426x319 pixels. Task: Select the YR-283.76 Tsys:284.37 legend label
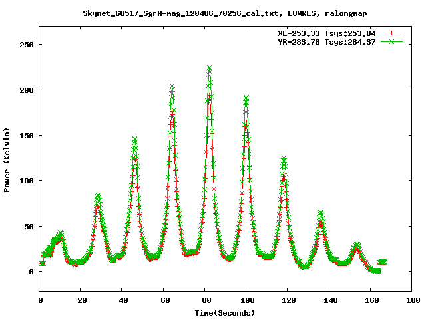327,42
